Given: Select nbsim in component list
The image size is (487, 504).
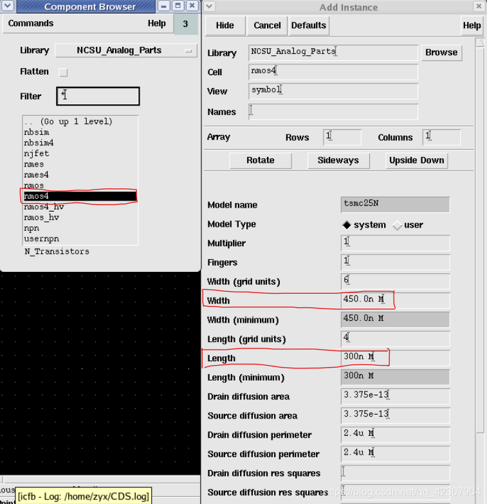Looking at the screenshot, I should [x=37, y=132].
